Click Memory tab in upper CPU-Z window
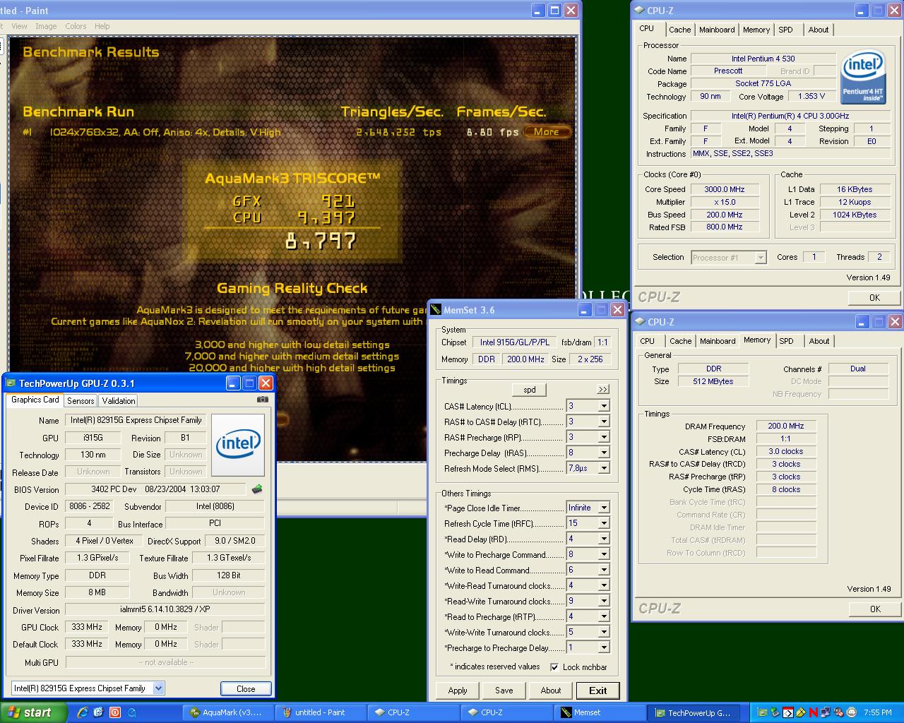Screen dimensions: 904x723 (x=756, y=30)
